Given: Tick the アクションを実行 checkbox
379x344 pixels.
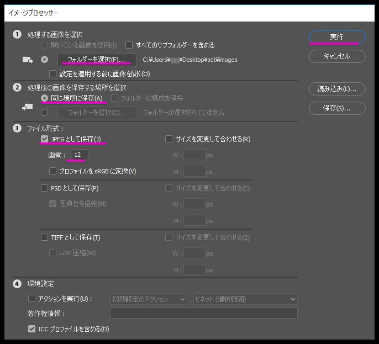Looking at the screenshot, I should click(x=31, y=299).
